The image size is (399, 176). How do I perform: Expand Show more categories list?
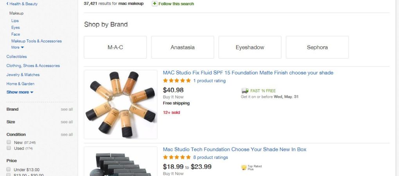point(20,92)
